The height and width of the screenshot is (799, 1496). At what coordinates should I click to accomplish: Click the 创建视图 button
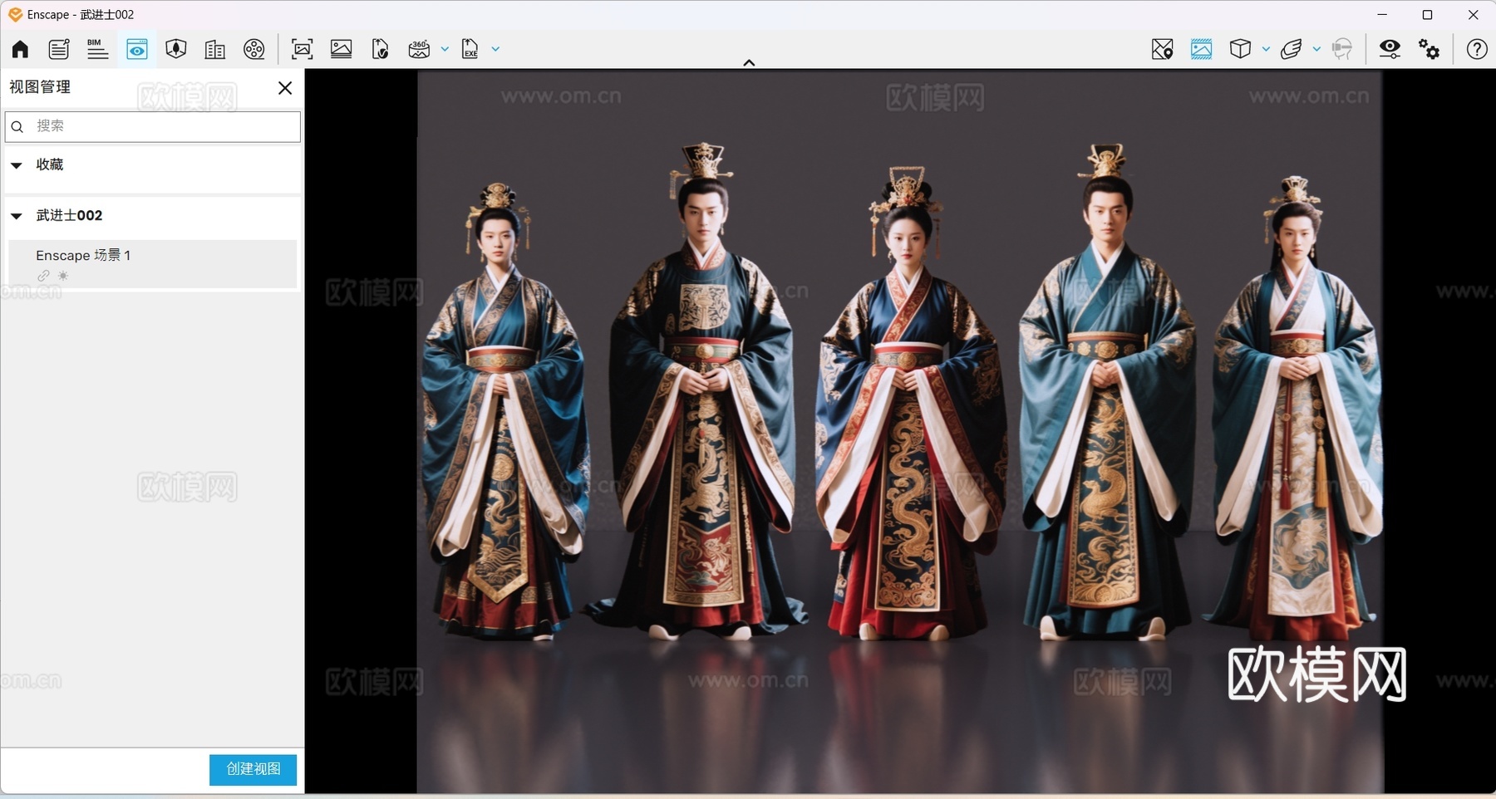point(253,769)
